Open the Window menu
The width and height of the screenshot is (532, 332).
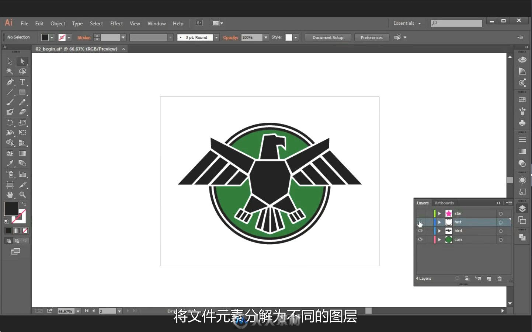click(x=157, y=24)
